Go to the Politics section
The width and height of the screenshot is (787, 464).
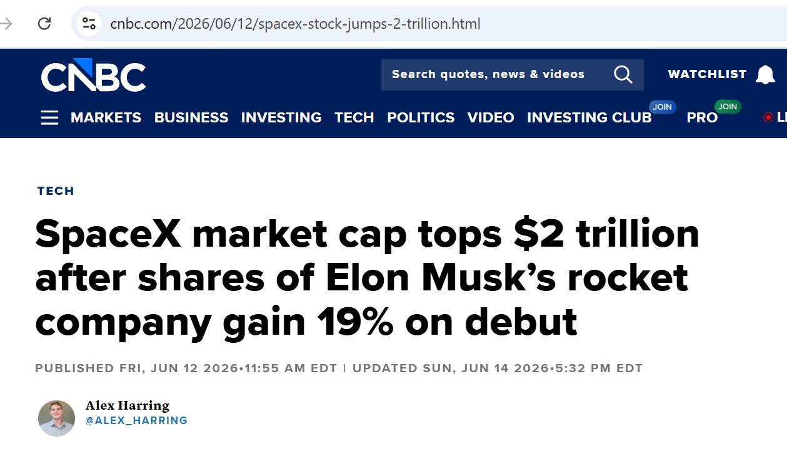(x=421, y=117)
